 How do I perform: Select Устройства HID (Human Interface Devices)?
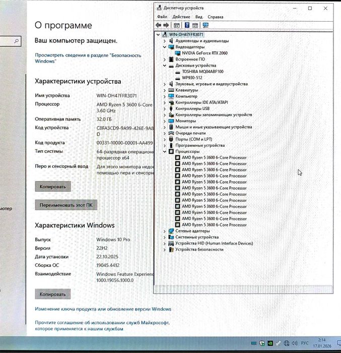(x=214, y=244)
